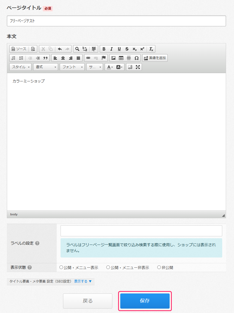The height and width of the screenshot is (313, 234).
Task: Maximize the editor area
Action: (138, 67)
